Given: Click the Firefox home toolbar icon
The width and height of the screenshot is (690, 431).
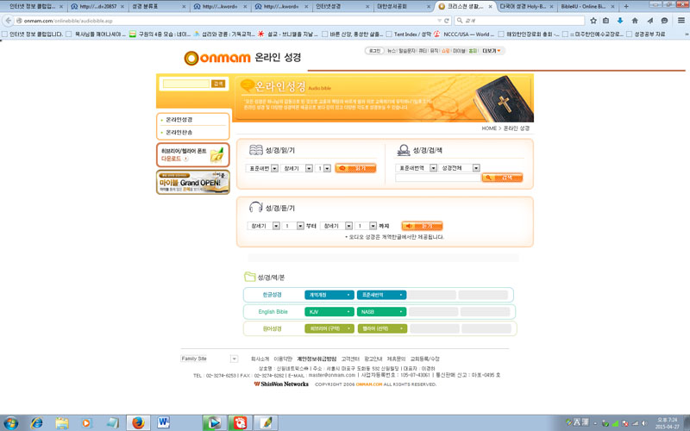Looking at the screenshot, I should (635, 21).
